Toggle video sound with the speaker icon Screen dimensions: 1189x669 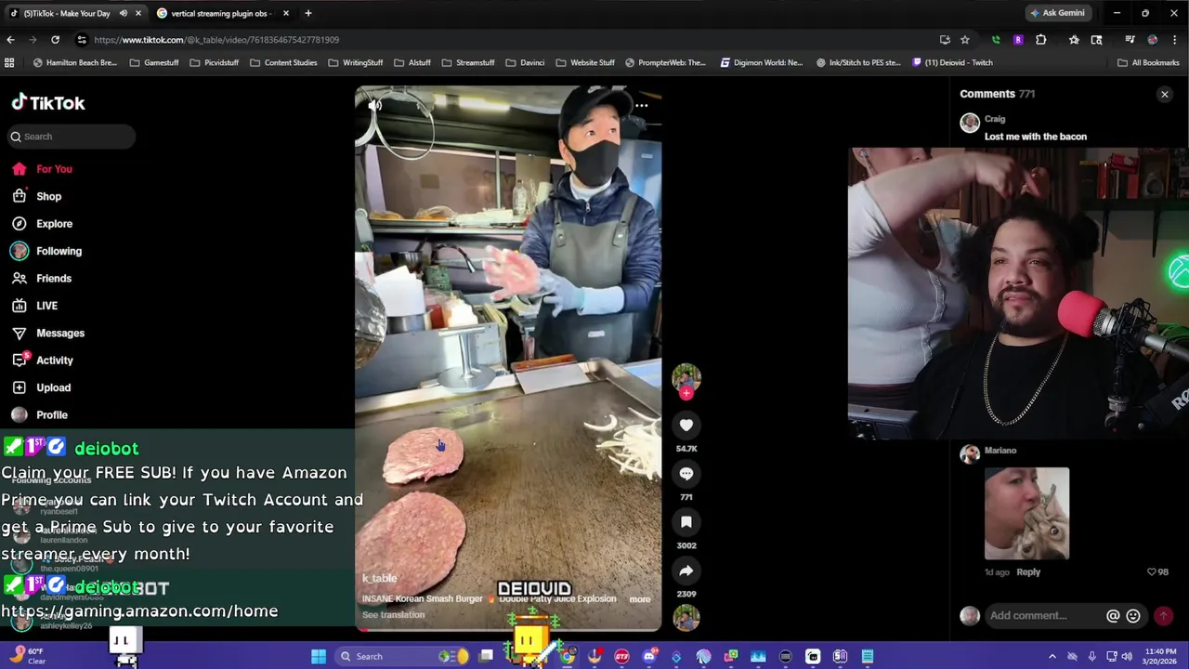(374, 106)
